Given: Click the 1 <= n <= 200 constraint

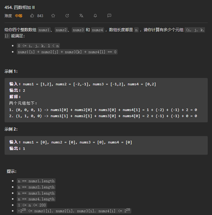Looking at the screenshot, I should pos(32,205).
